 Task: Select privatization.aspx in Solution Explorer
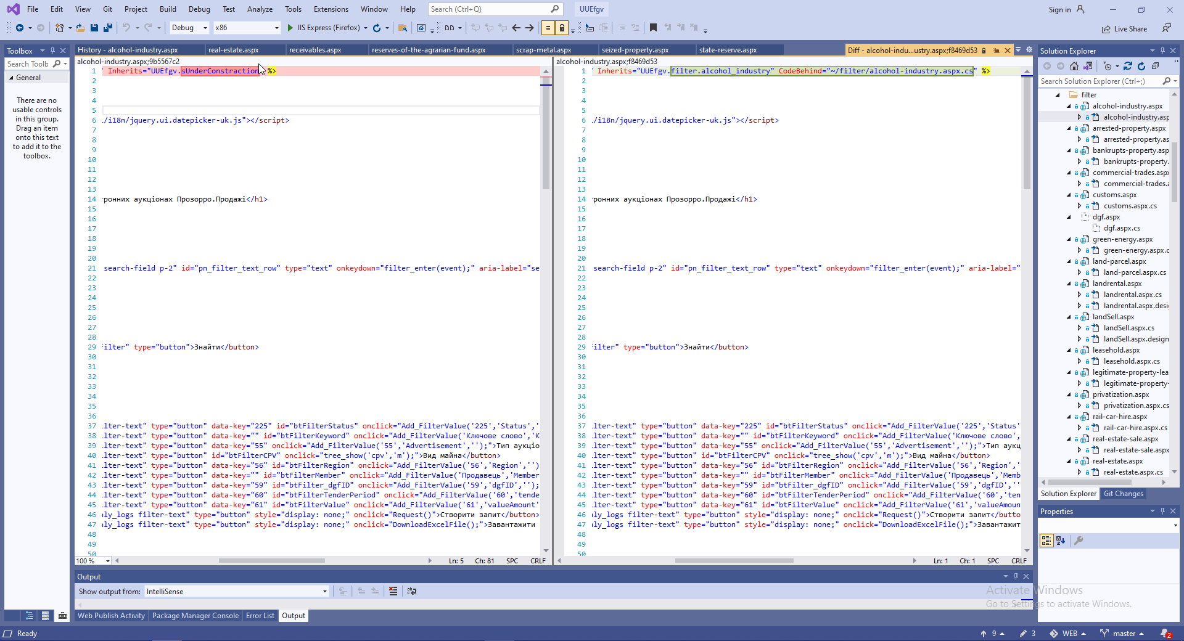(x=1120, y=394)
